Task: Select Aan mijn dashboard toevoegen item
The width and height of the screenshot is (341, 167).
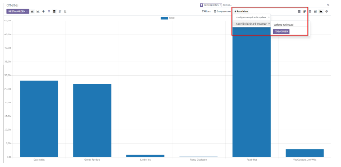Action: (252, 24)
